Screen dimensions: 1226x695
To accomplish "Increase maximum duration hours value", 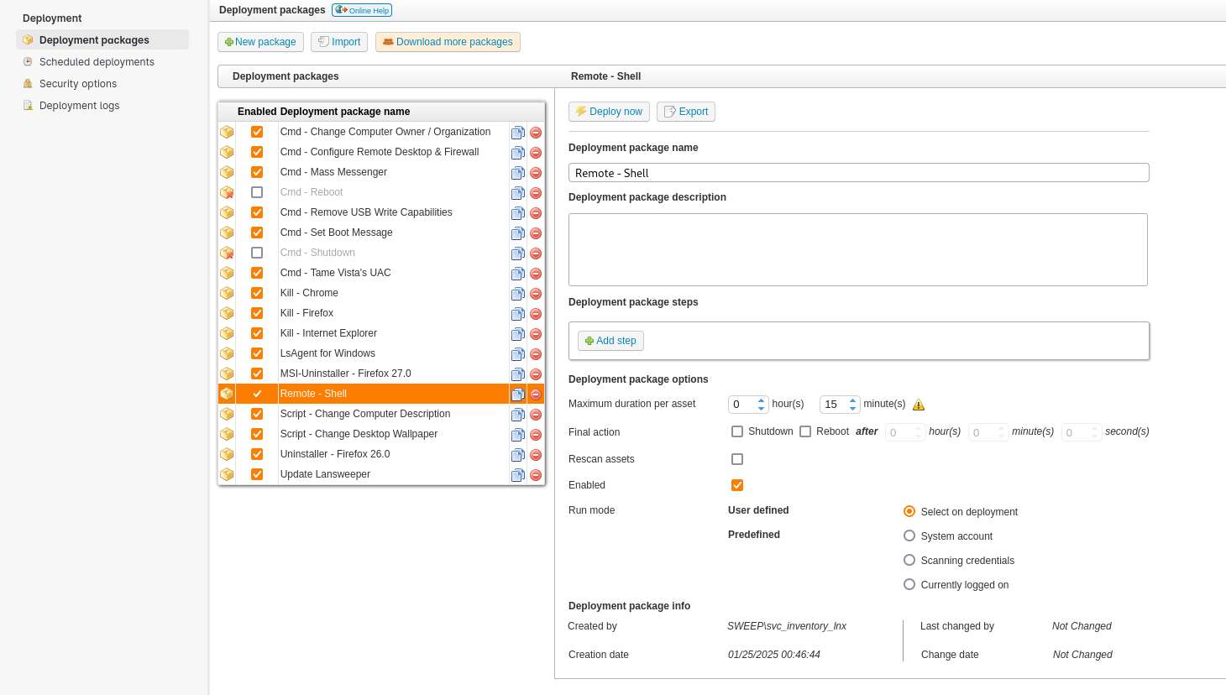I will coord(762,400).
